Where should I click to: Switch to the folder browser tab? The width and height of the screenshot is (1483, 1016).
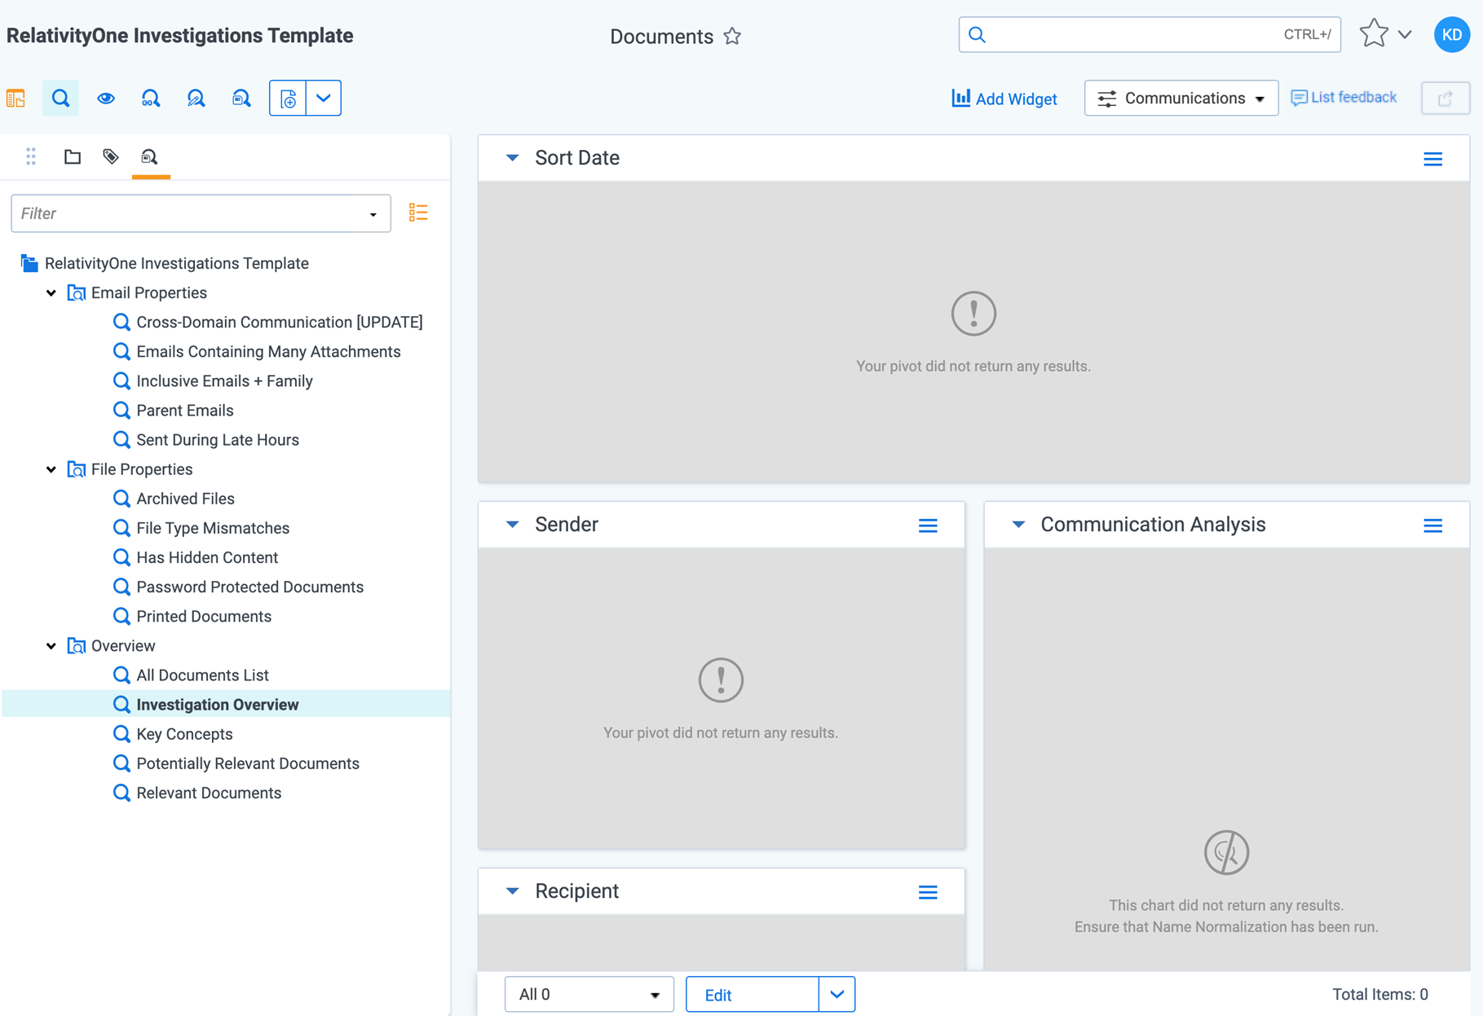tap(73, 156)
